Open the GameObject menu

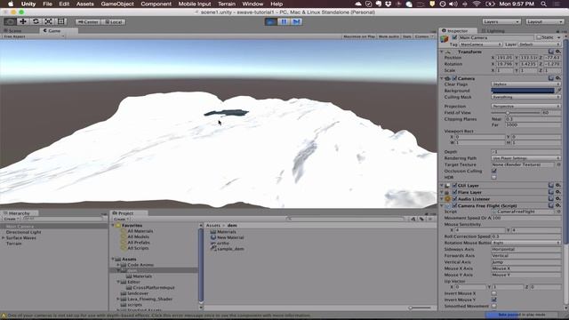(x=117, y=4)
